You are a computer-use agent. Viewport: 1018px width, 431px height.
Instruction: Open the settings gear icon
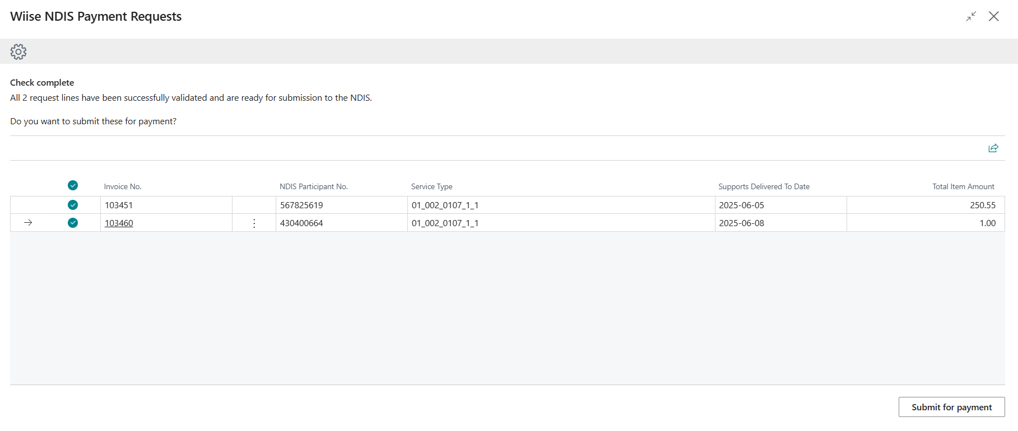[18, 52]
